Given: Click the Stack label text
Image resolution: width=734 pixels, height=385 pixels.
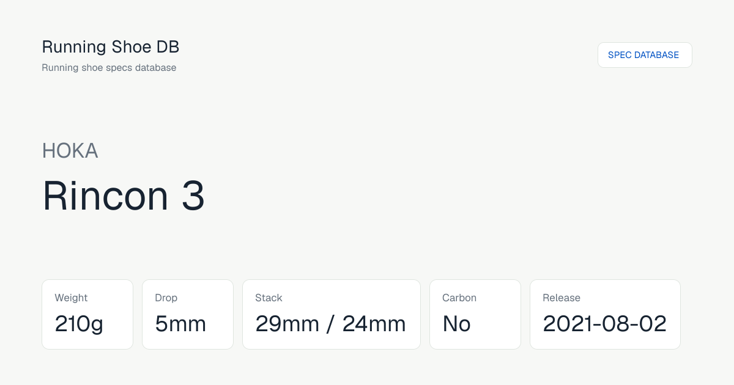Looking at the screenshot, I should (269, 298).
